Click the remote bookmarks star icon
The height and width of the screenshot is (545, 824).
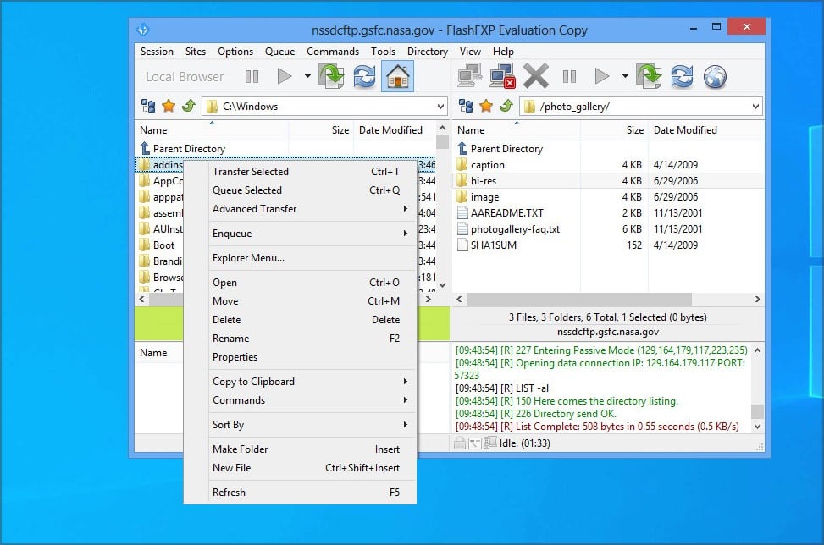click(486, 106)
